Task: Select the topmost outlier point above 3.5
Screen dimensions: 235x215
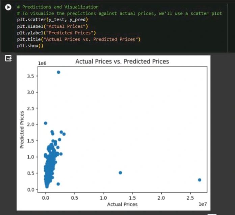Action: coord(58,72)
